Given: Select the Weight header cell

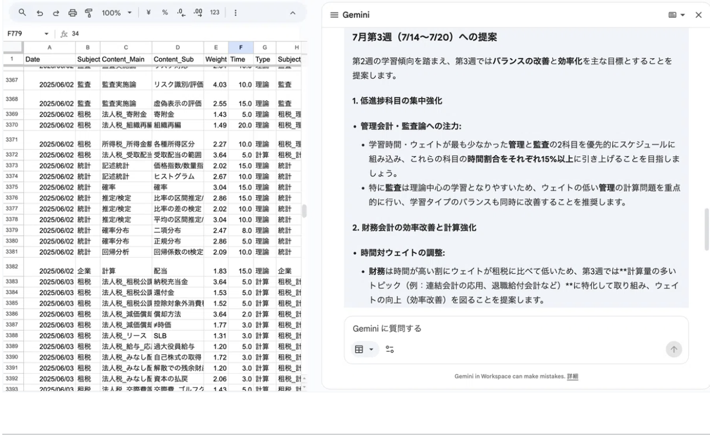Looking at the screenshot, I should point(216,59).
